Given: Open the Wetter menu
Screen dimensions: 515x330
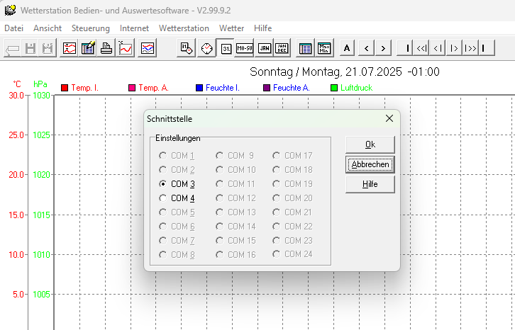Looking at the screenshot, I should [x=231, y=28].
